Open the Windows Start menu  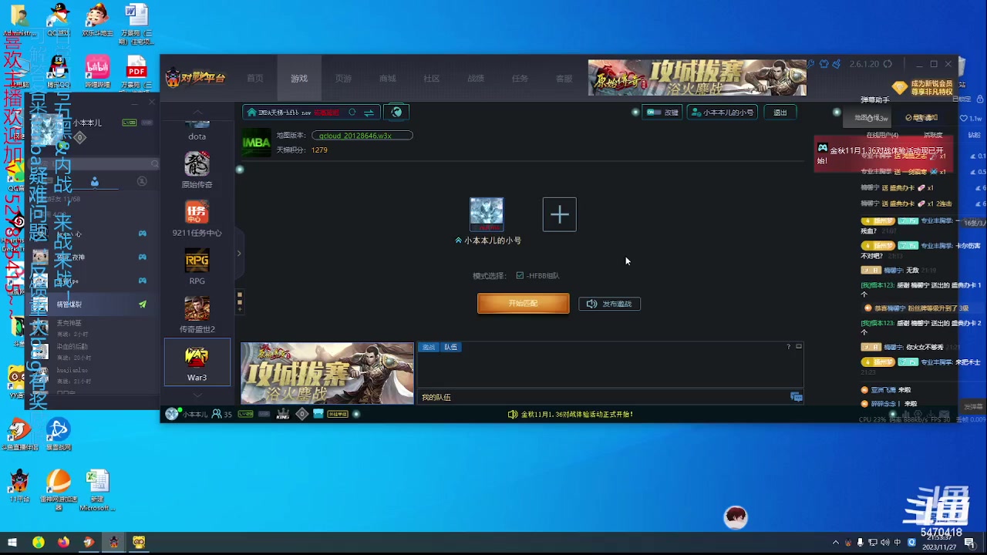tap(12, 543)
